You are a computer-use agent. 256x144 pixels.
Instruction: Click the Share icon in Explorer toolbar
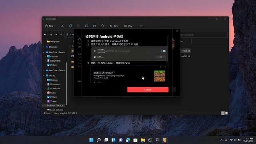[94, 26]
